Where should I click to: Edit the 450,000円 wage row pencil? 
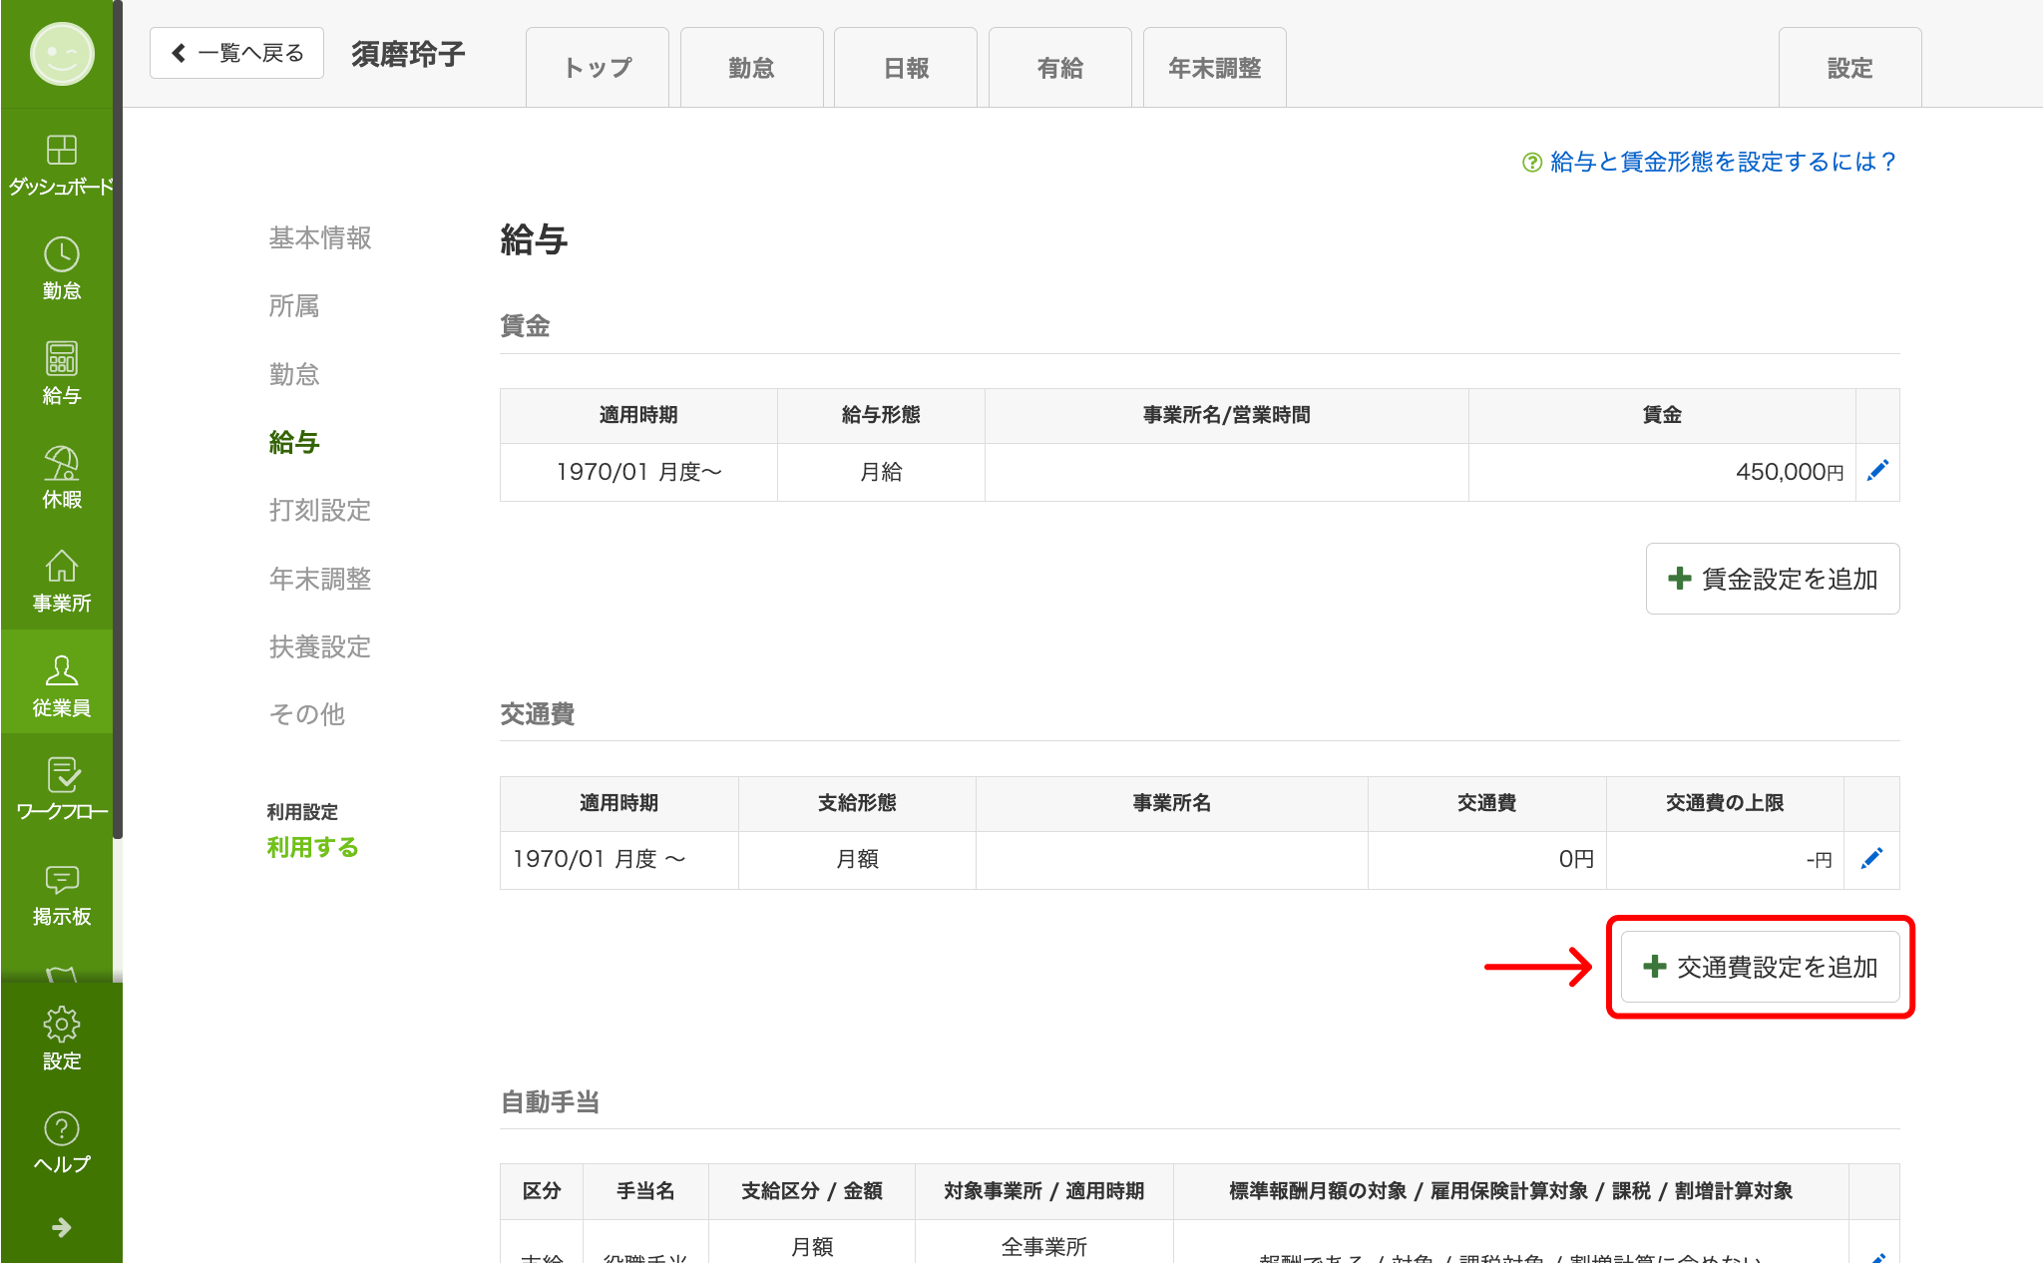tap(1877, 471)
